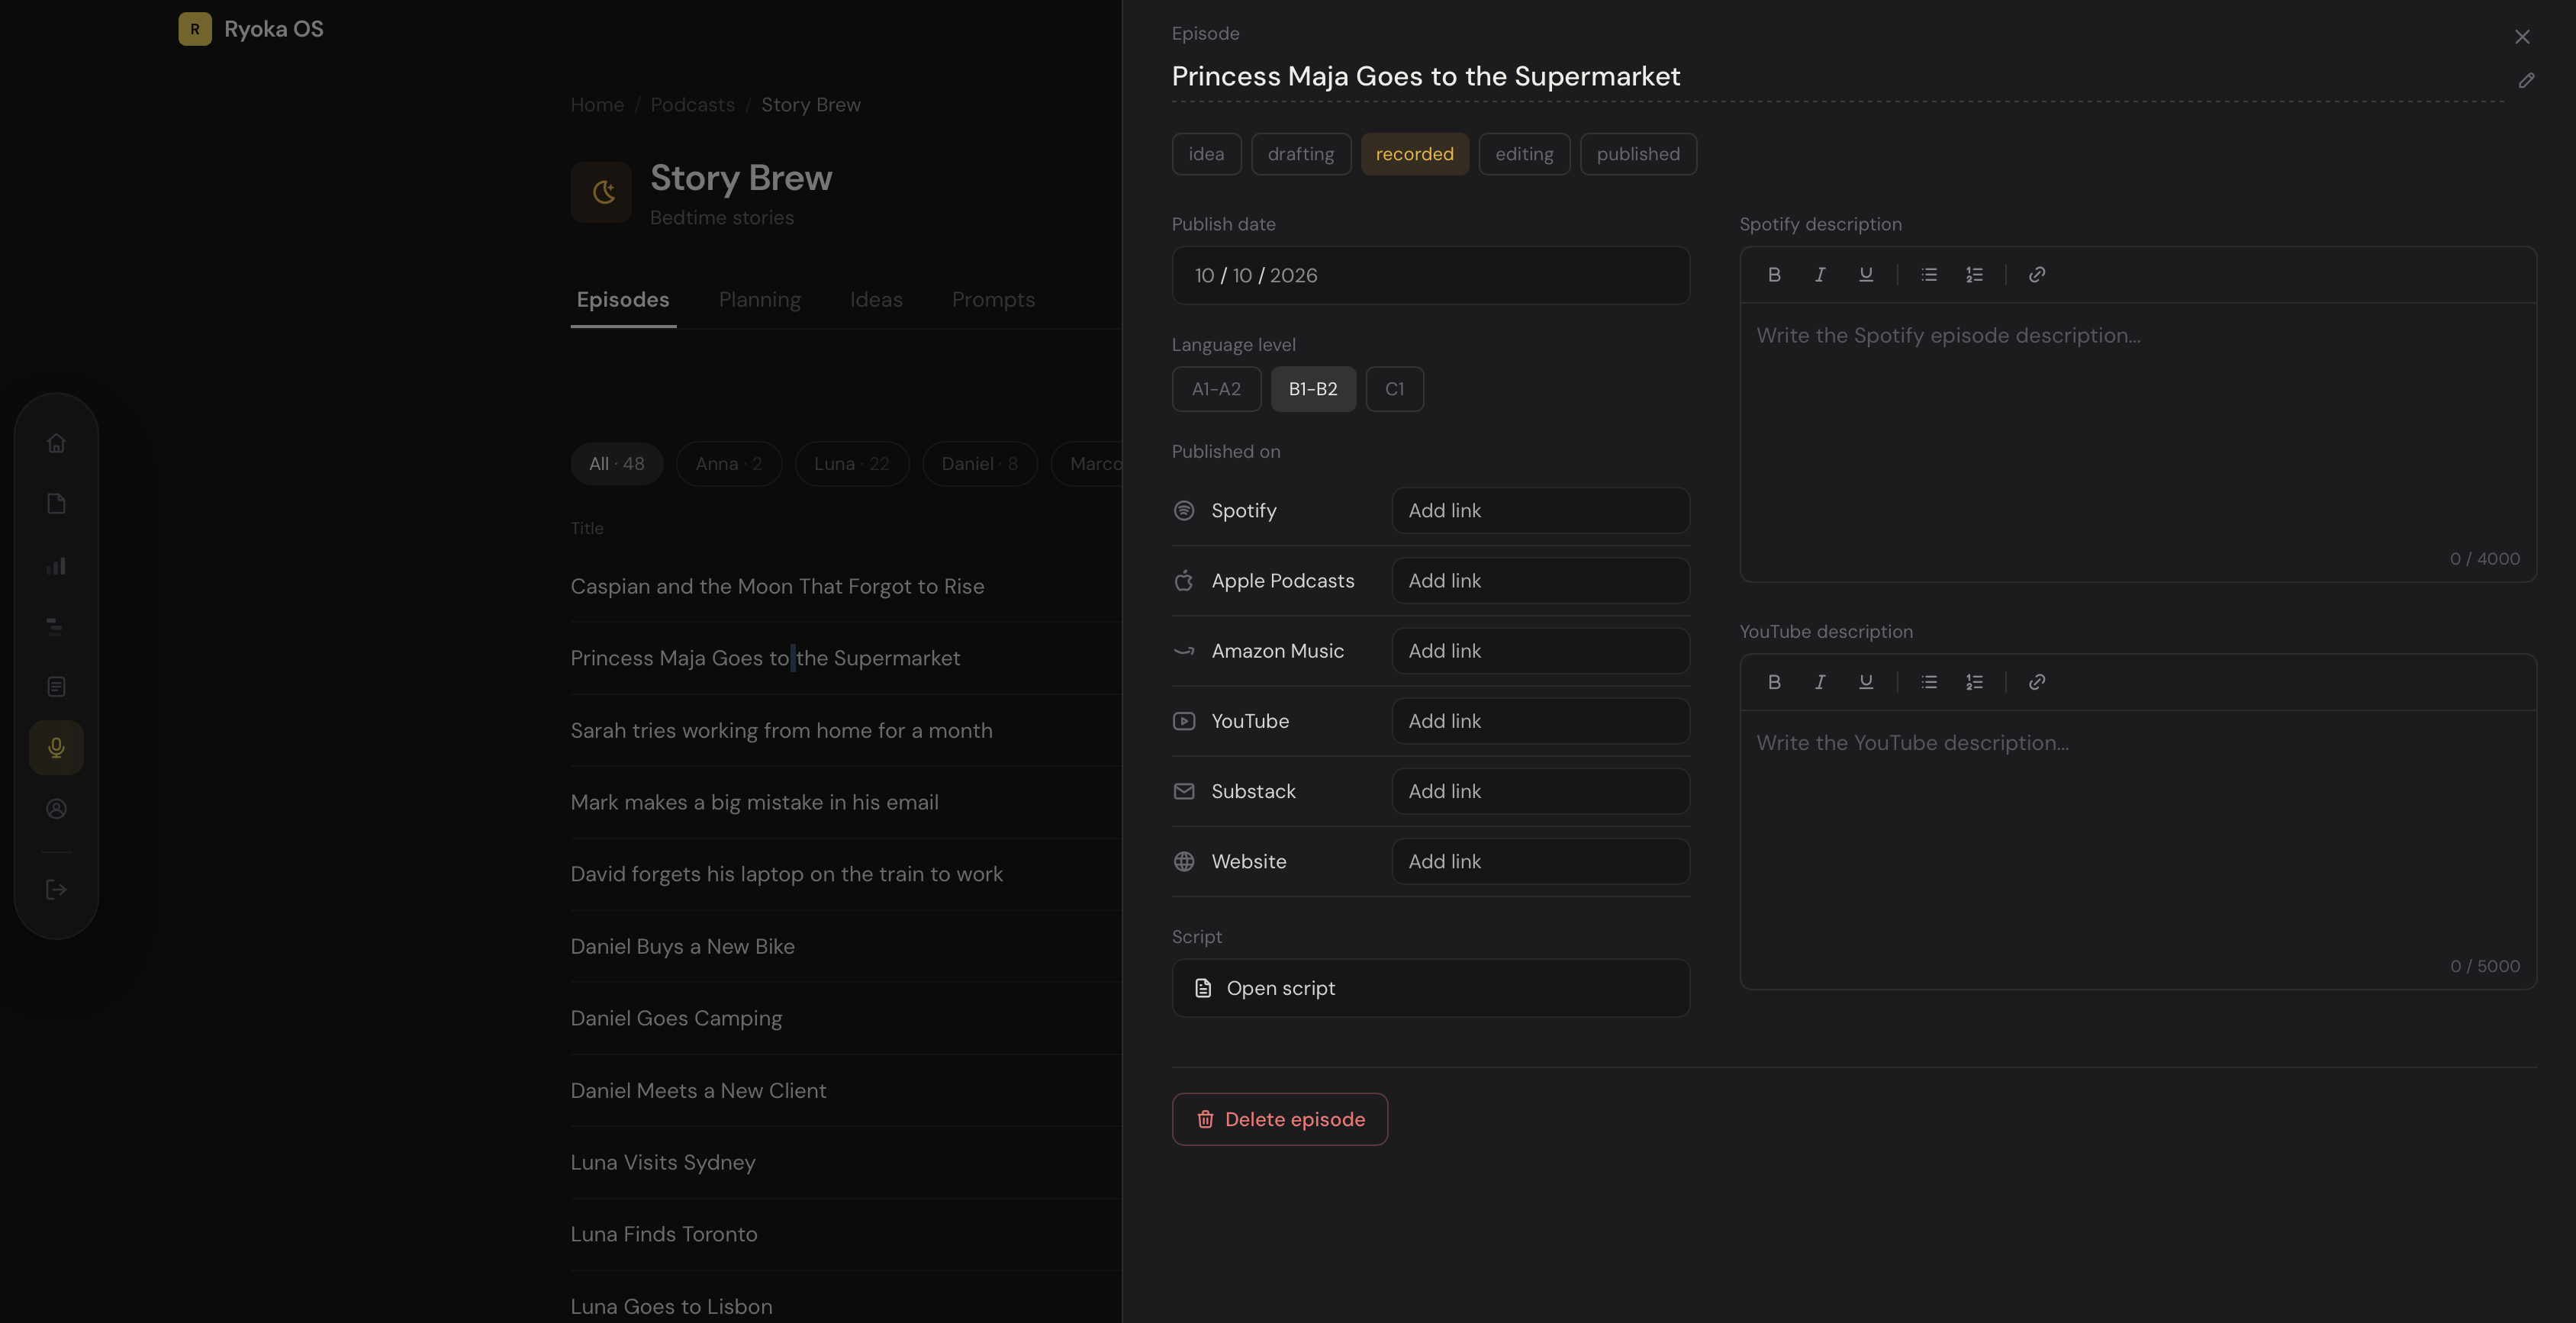Close the episode panel
The width and height of the screenshot is (2576, 1323).
pyautogui.click(x=2521, y=37)
